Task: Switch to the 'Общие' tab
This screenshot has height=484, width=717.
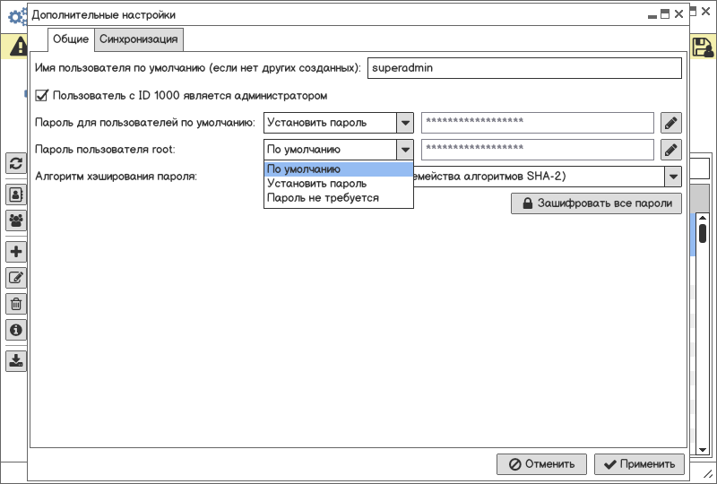Action: pos(71,39)
